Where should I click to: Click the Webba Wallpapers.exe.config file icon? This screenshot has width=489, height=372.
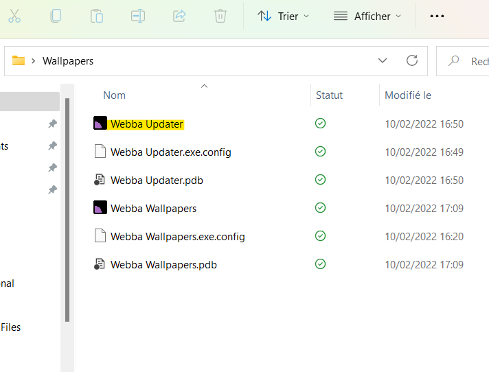100,235
